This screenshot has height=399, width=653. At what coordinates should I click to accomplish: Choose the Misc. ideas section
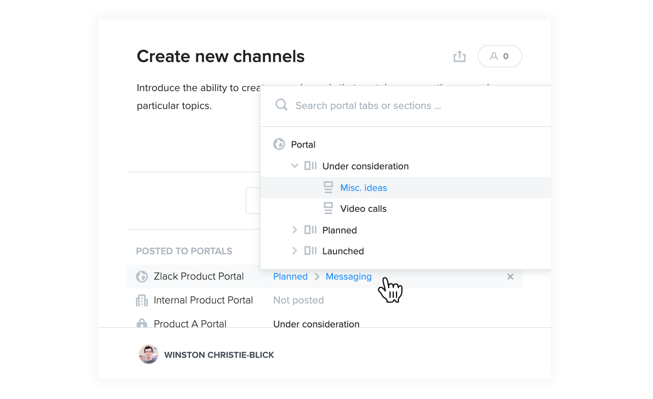coord(364,188)
